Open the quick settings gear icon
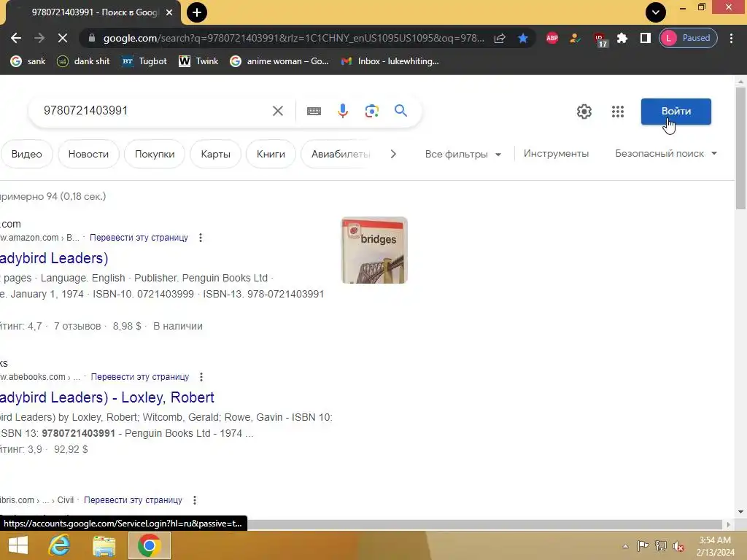 tap(584, 112)
